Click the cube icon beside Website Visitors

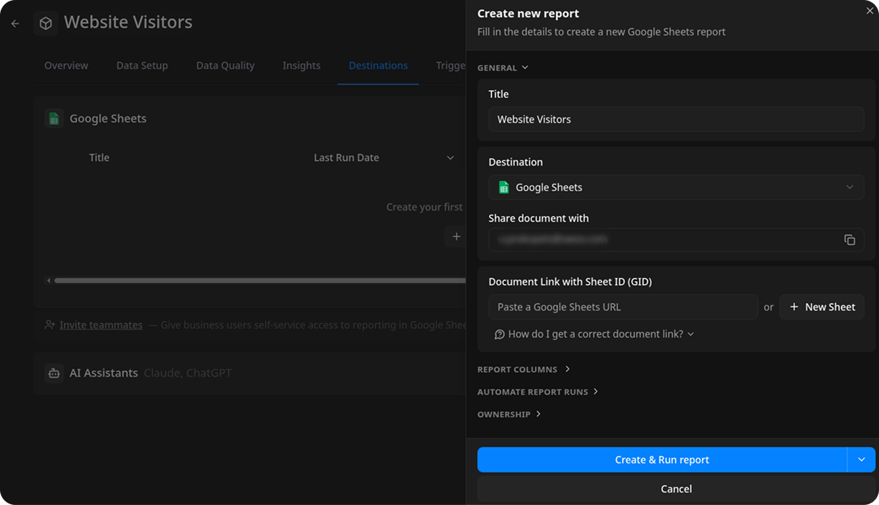[x=45, y=23]
